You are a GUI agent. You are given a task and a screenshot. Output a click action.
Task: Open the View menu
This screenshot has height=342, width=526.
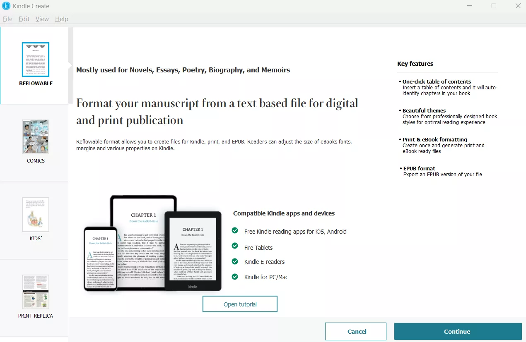(42, 19)
